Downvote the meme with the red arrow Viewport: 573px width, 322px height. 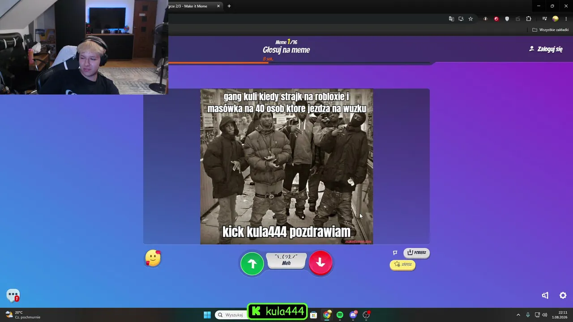coord(321,263)
